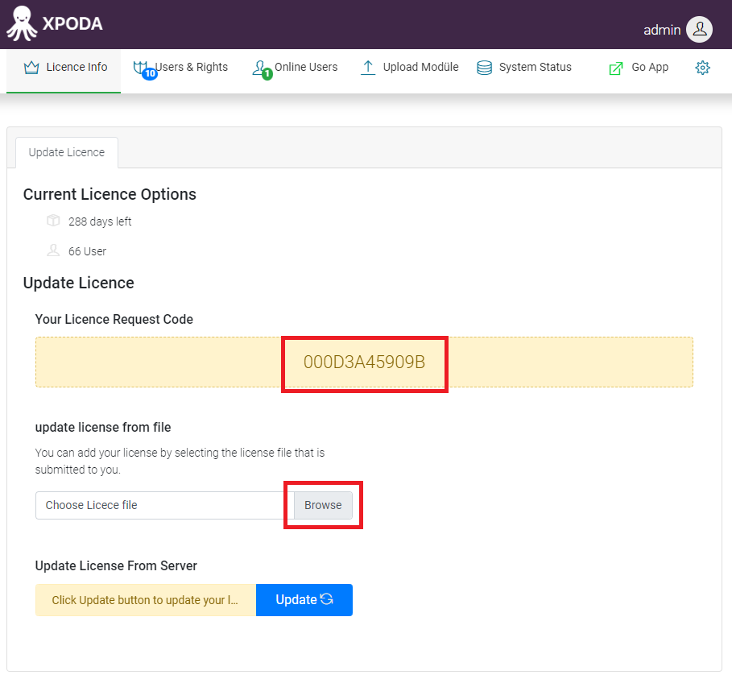Open the System Status tab
This screenshot has height=679, width=732.
coord(523,68)
